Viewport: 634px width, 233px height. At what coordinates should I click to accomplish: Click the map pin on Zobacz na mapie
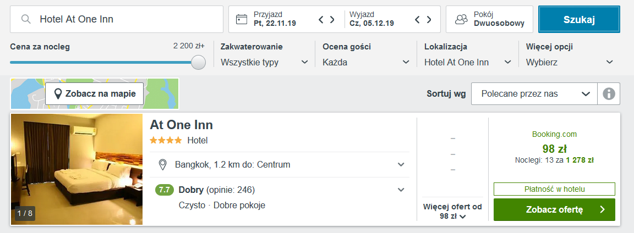58,94
